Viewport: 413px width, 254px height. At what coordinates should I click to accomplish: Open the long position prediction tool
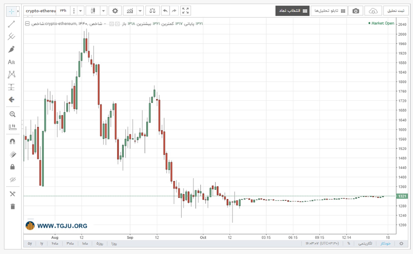pos(11,87)
